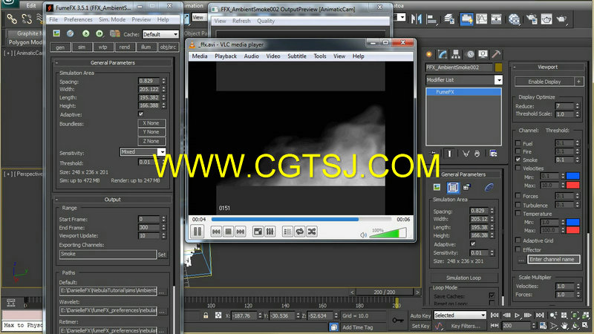The image size is (594, 334).
Task: Open Sensitivity Mixed dropdown in FumeFX
Action: 143,152
